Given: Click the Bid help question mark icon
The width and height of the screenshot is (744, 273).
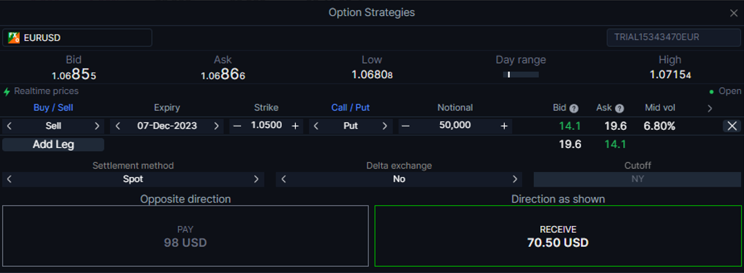Looking at the screenshot, I should (x=573, y=109).
